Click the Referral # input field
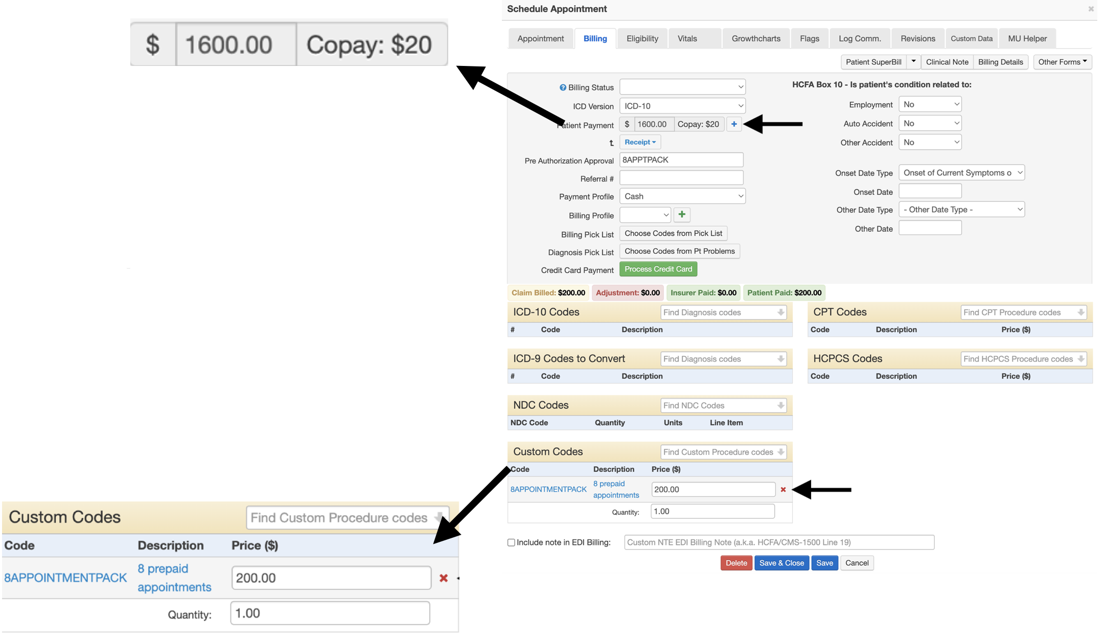This screenshot has width=1108, height=640. [x=681, y=178]
